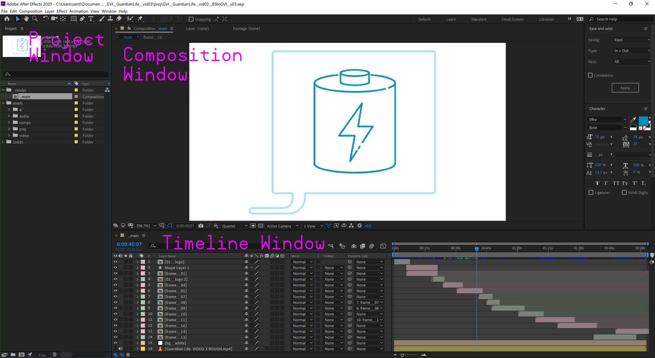Hide the [frame__16] layer
This screenshot has width=655, height=358.
click(x=115, y=326)
